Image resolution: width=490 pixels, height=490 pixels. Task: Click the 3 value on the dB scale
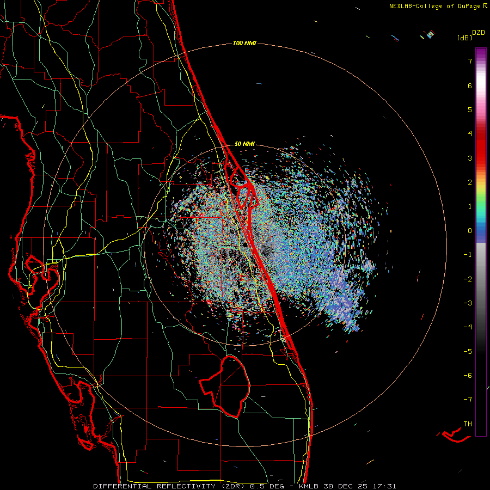click(x=470, y=158)
